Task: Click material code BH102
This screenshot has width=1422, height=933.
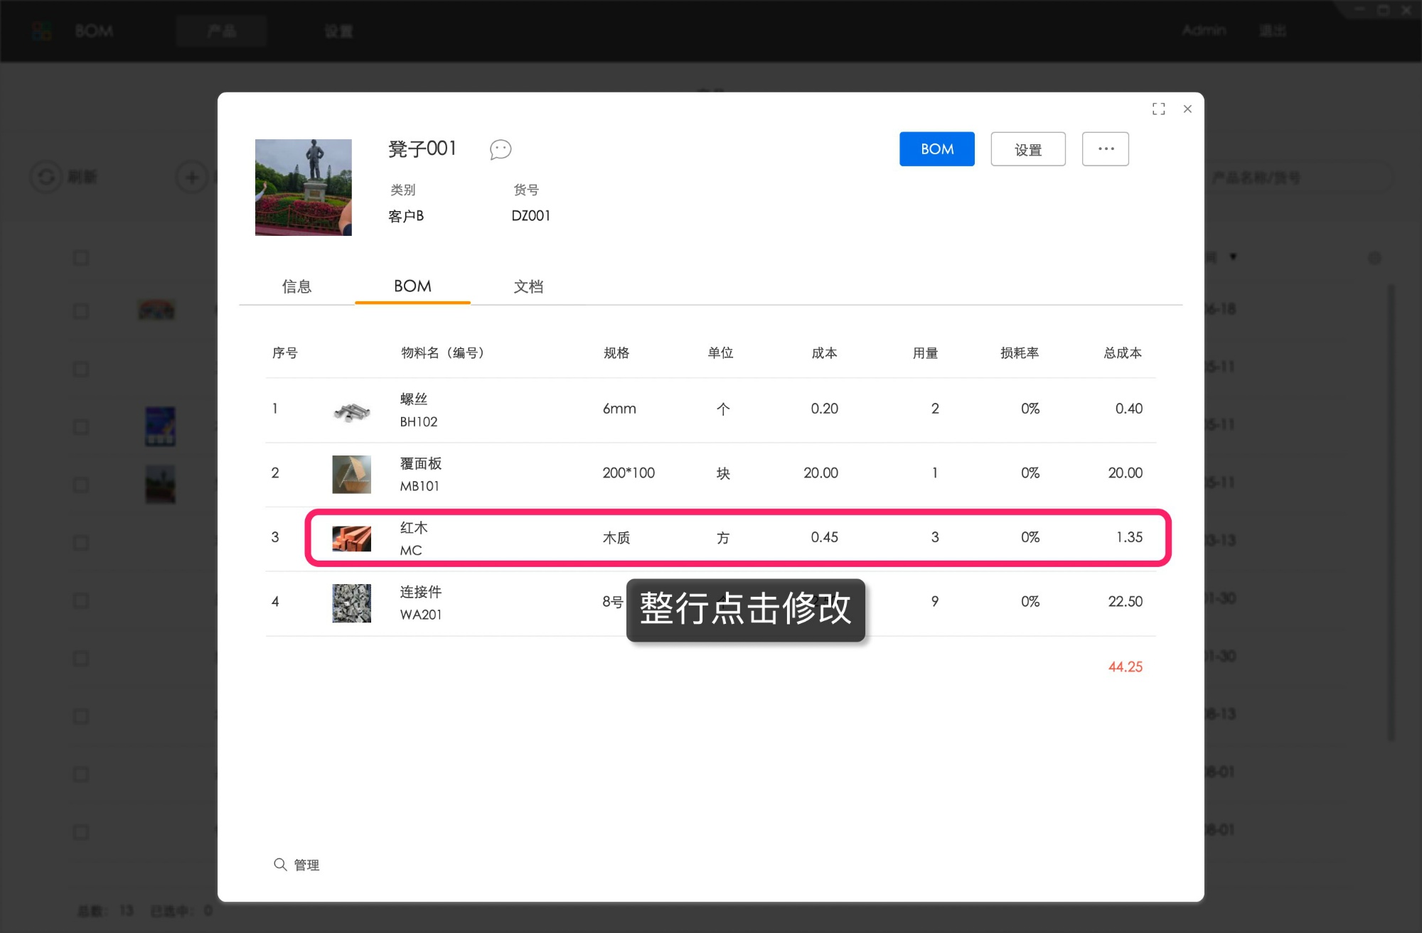Action: pos(418,421)
